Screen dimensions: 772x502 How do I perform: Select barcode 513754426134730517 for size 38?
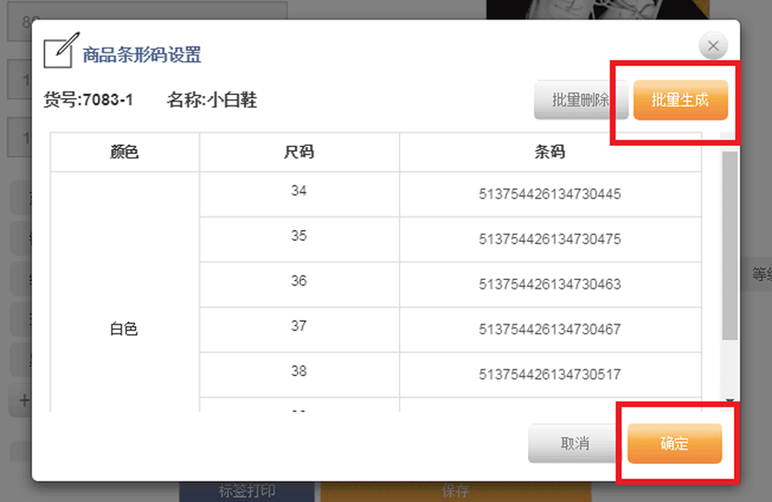[x=550, y=374]
